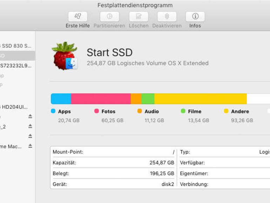Click the Start SSD volume title
The image size is (270, 203).
109,52
